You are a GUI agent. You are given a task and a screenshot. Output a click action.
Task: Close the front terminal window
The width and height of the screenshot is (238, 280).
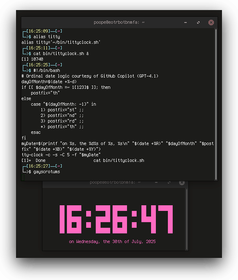211,22
